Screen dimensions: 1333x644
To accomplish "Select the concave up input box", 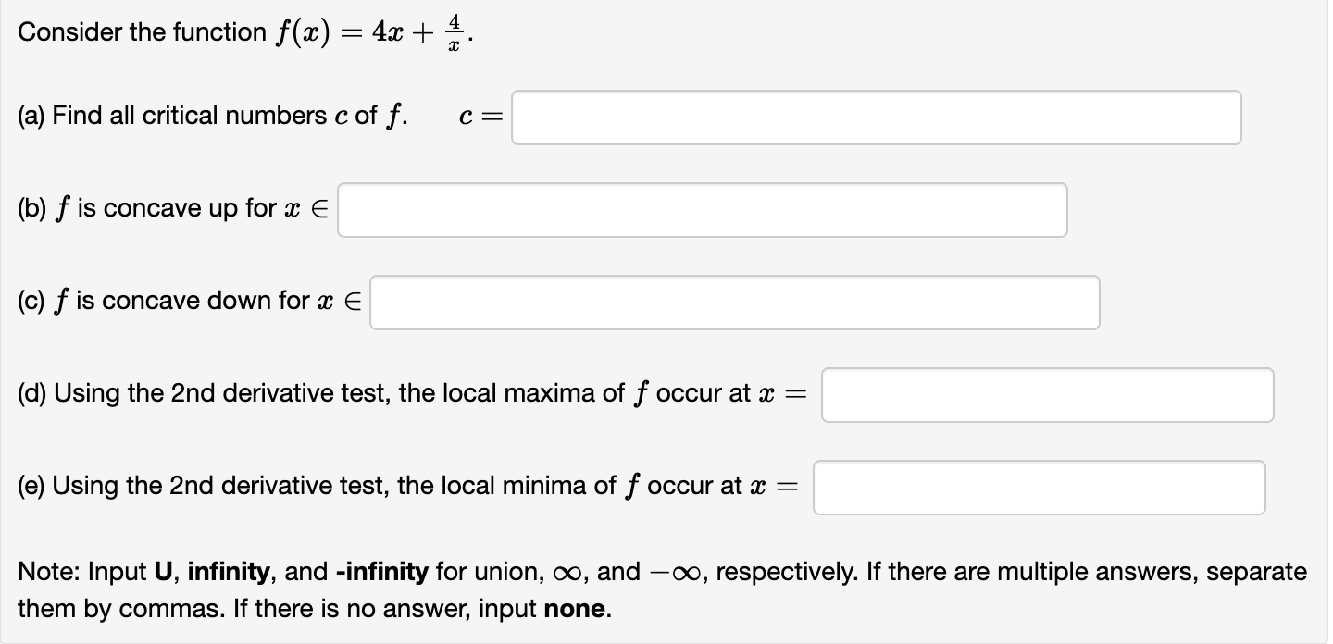I will pos(702,210).
